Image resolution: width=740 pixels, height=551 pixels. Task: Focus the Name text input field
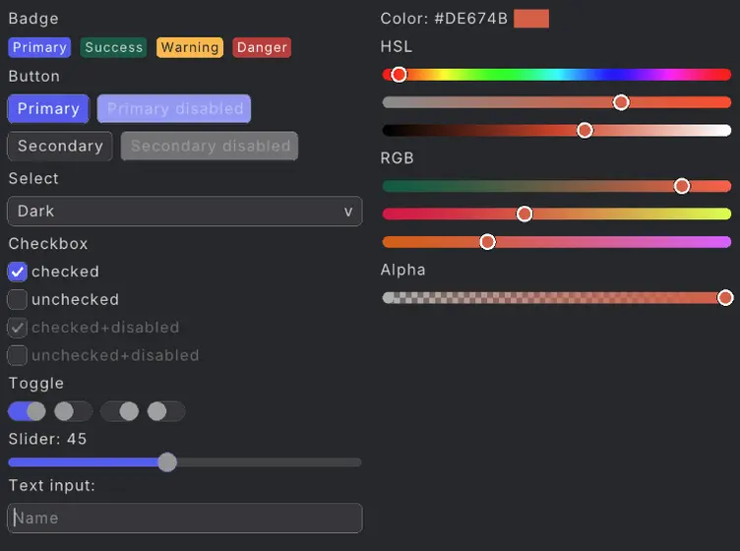(x=185, y=518)
